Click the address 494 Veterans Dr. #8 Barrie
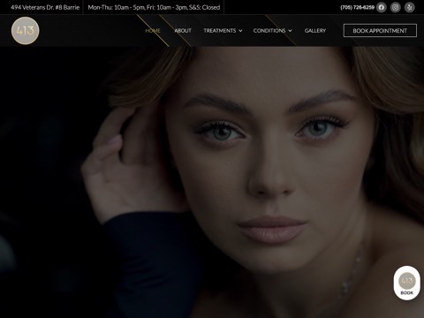Screen dimensions: 424x318 (x=45, y=7)
